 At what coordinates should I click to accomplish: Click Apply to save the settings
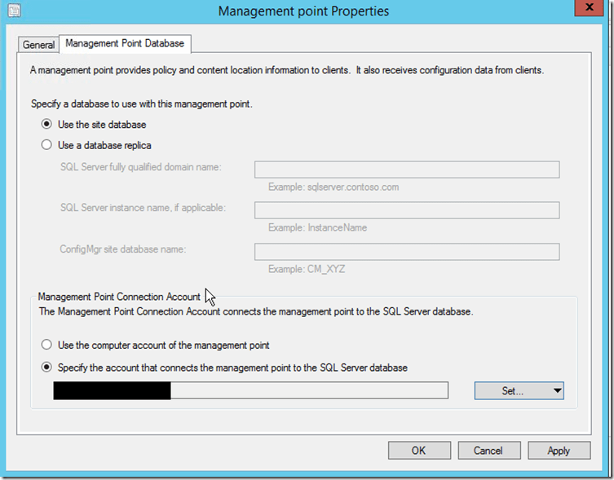coord(559,451)
